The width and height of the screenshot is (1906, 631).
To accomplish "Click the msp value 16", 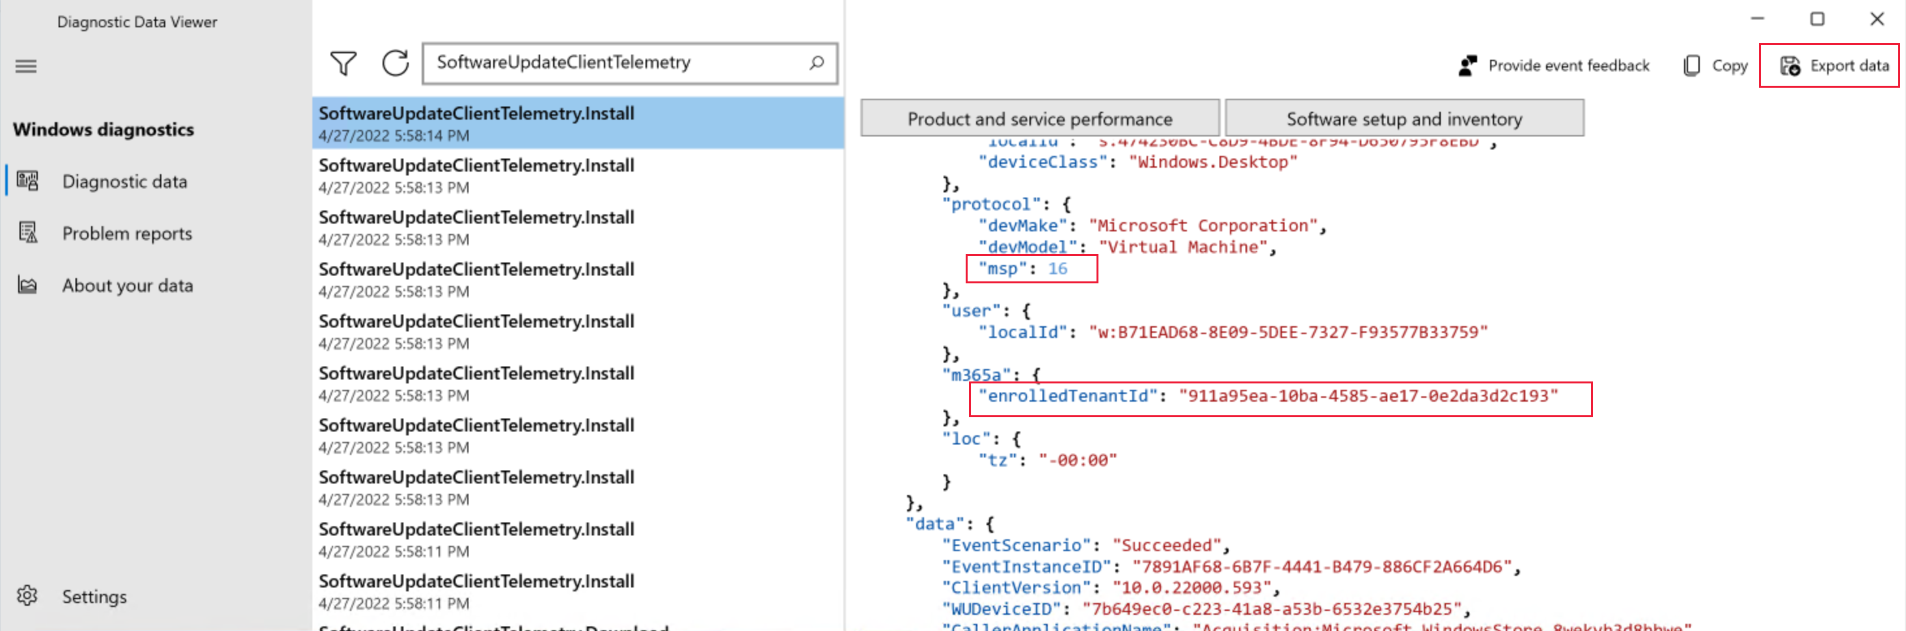I will [x=1057, y=269].
